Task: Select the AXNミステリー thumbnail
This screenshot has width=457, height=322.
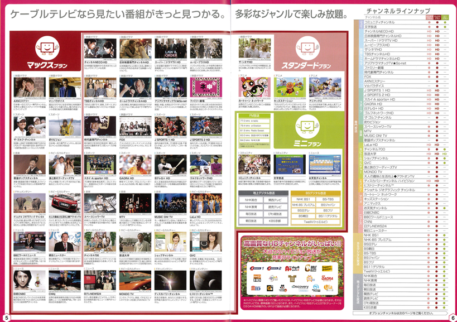Action: [30, 87]
